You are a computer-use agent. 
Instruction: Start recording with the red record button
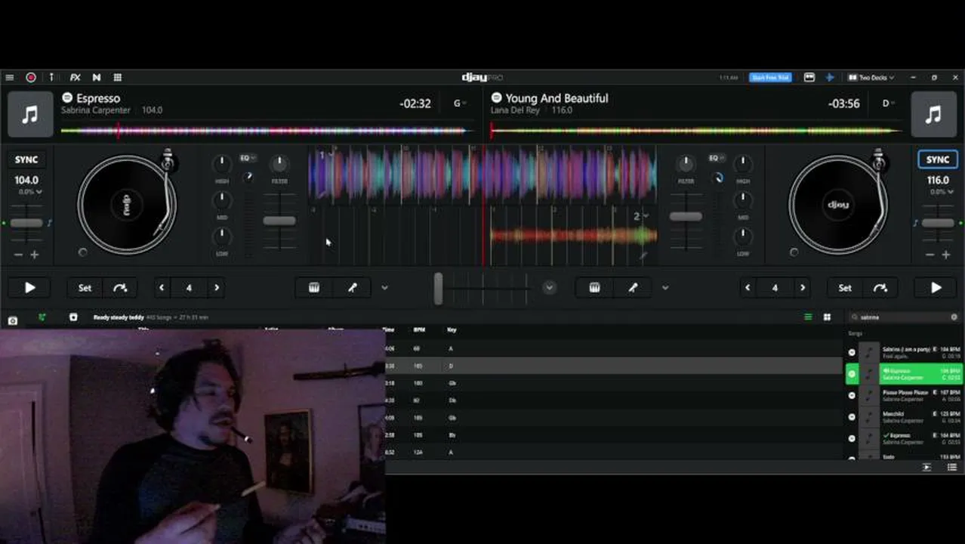31,77
